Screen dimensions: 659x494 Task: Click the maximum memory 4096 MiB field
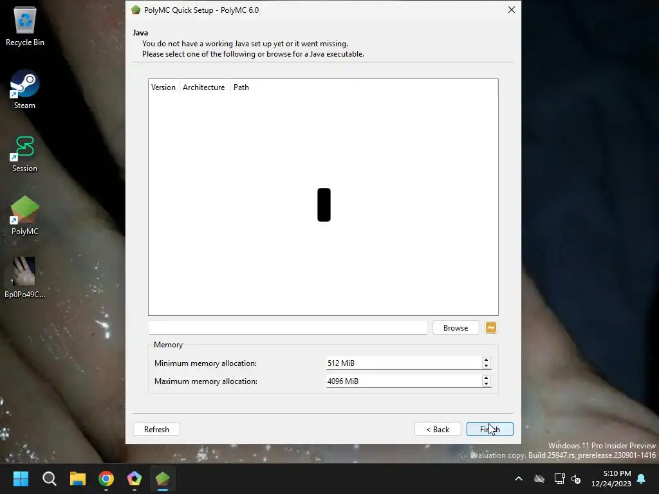pos(404,381)
